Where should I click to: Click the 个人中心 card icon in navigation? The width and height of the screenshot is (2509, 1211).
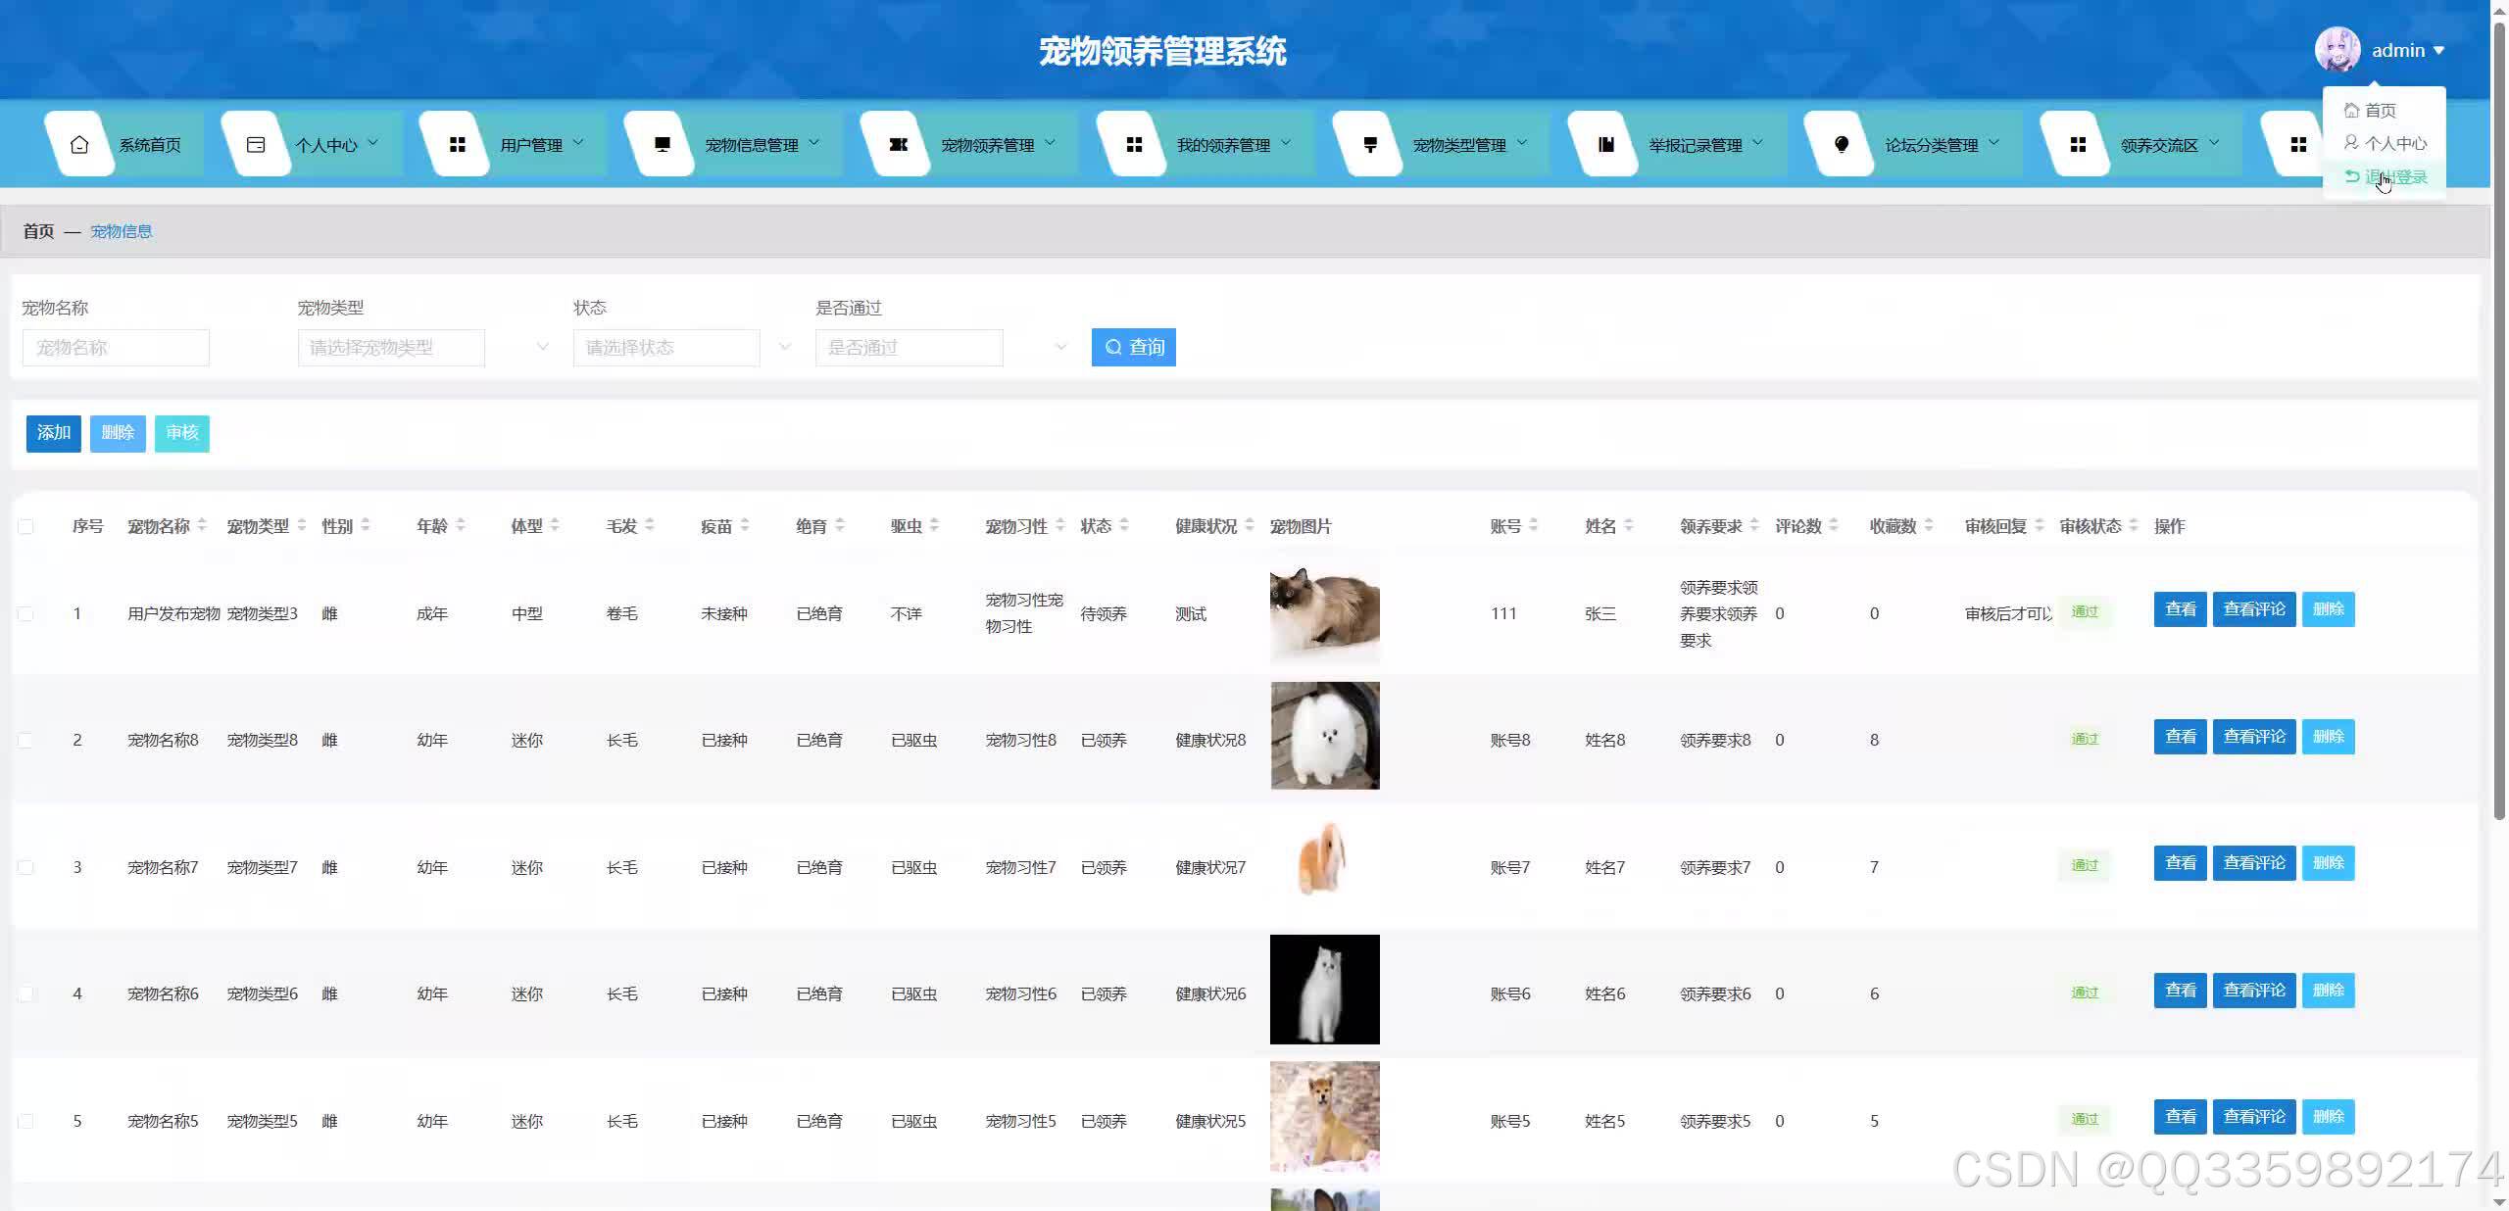tap(255, 143)
